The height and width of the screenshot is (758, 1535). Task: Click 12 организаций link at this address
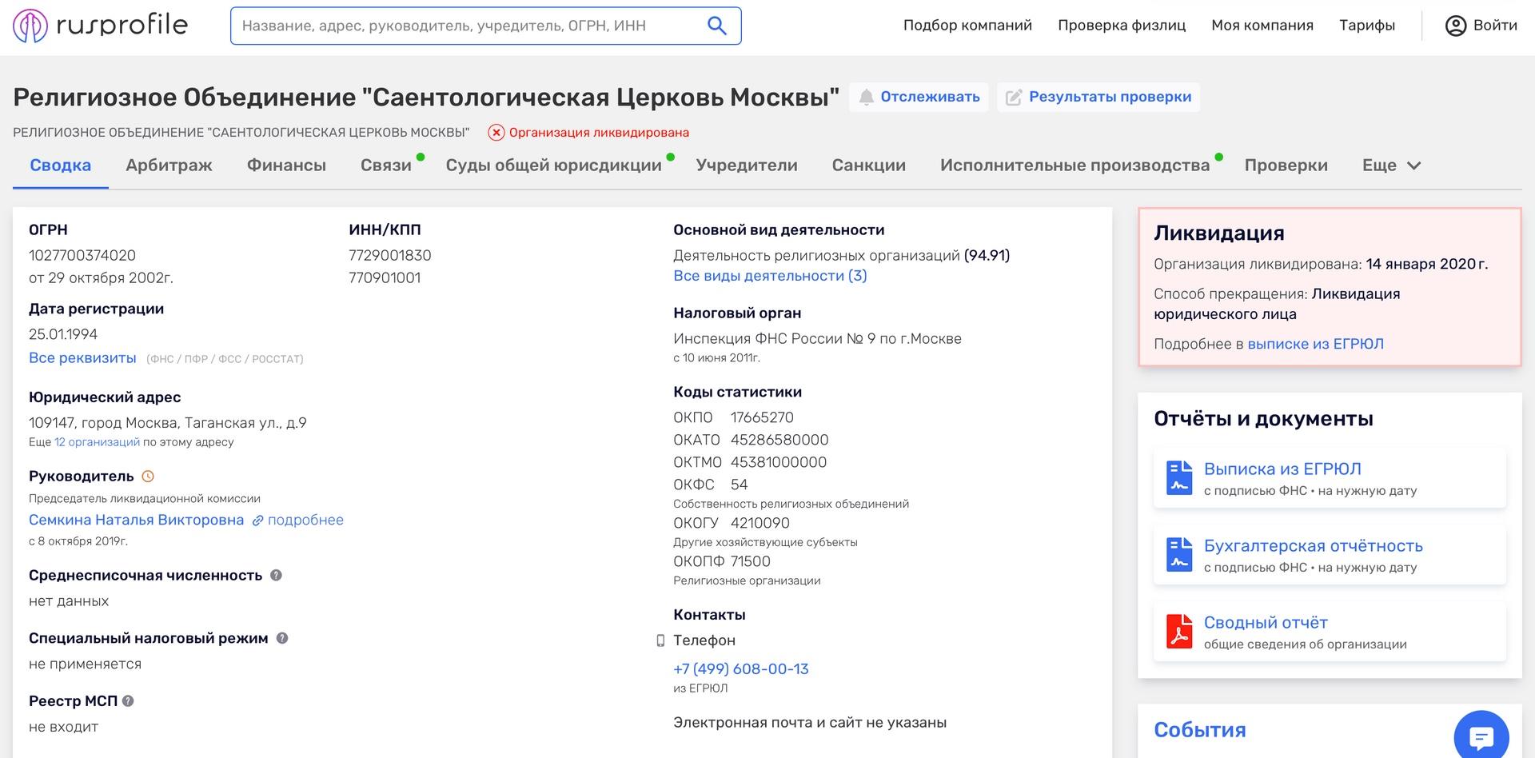[97, 442]
